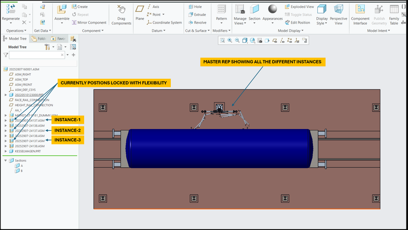This screenshot has height=230, width=408.
Task: Toggle Perspective View on
Action: tap(339, 9)
